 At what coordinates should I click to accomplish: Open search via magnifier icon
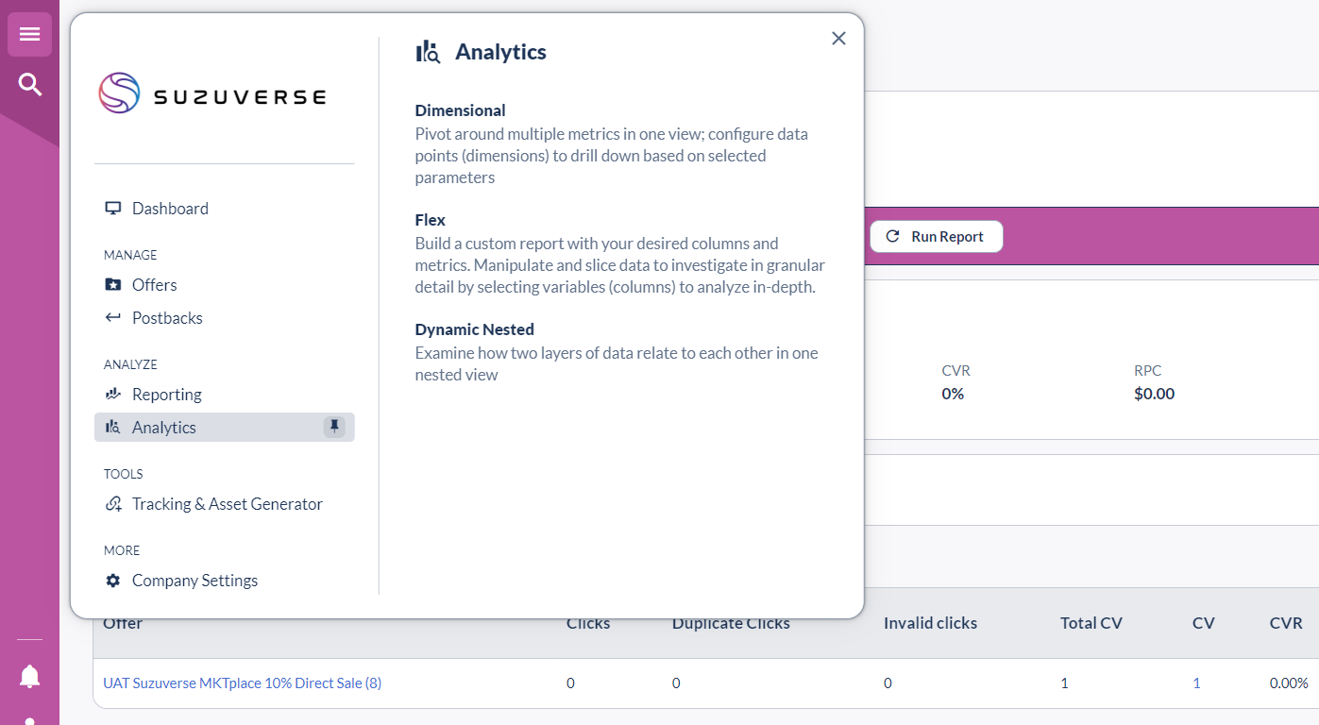(x=30, y=85)
